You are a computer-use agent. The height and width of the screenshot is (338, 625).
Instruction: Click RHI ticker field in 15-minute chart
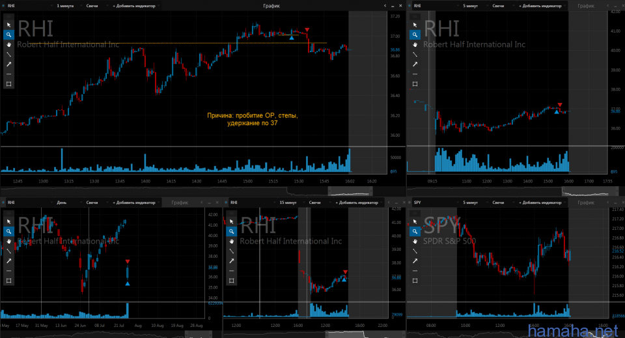(x=251, y=203)
